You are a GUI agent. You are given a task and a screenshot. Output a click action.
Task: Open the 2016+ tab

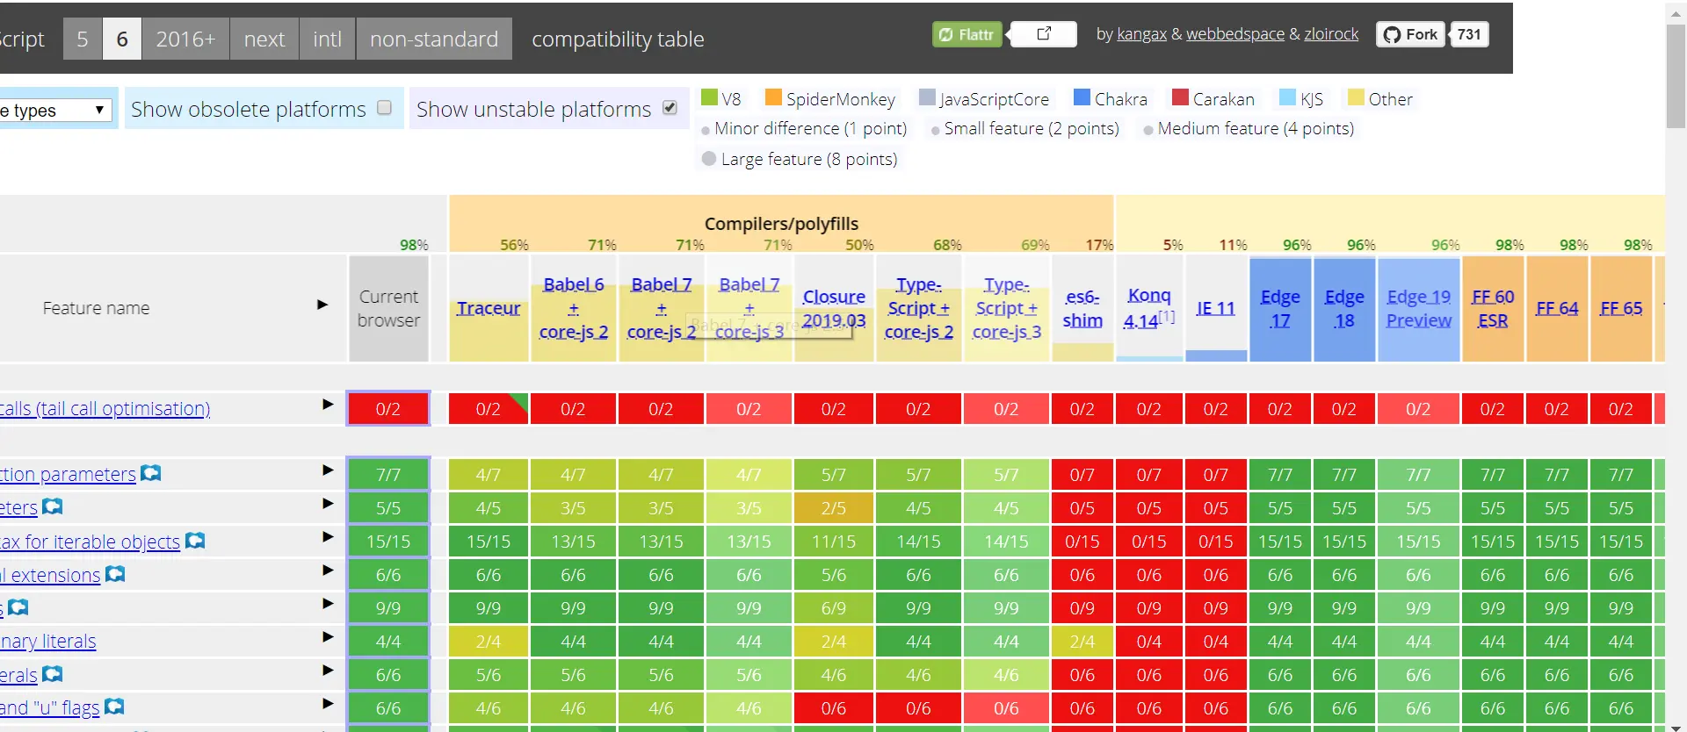[185, 39]
